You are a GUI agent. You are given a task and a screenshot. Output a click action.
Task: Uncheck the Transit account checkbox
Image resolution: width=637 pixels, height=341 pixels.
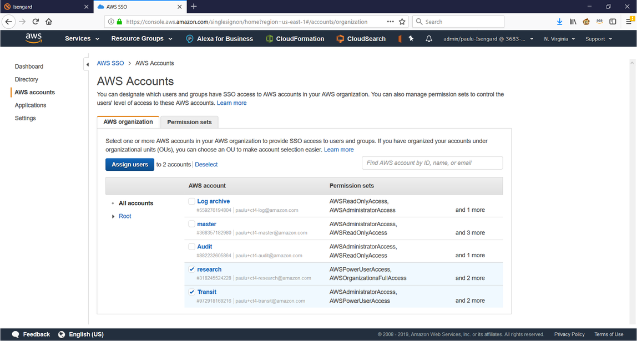click(192, 292)
